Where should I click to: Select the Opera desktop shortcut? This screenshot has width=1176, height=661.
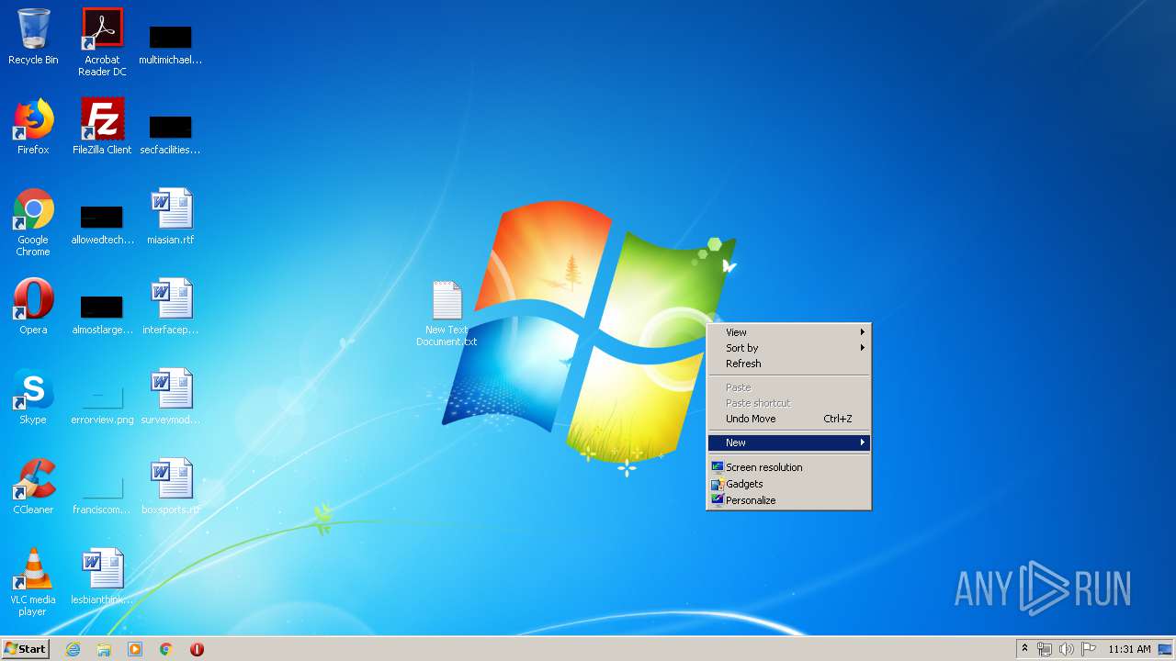pyautogui.click(x=33, y=307)
